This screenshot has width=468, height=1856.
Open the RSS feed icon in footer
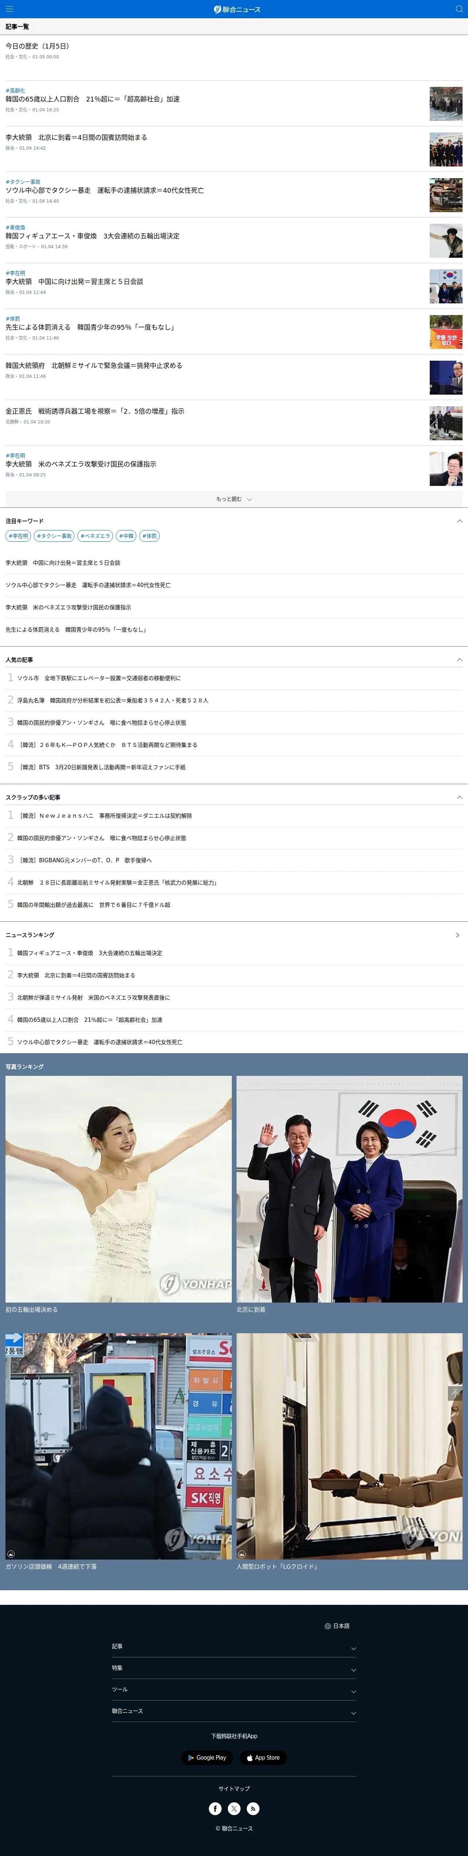pyautogui.click(x=253, y=1809)
